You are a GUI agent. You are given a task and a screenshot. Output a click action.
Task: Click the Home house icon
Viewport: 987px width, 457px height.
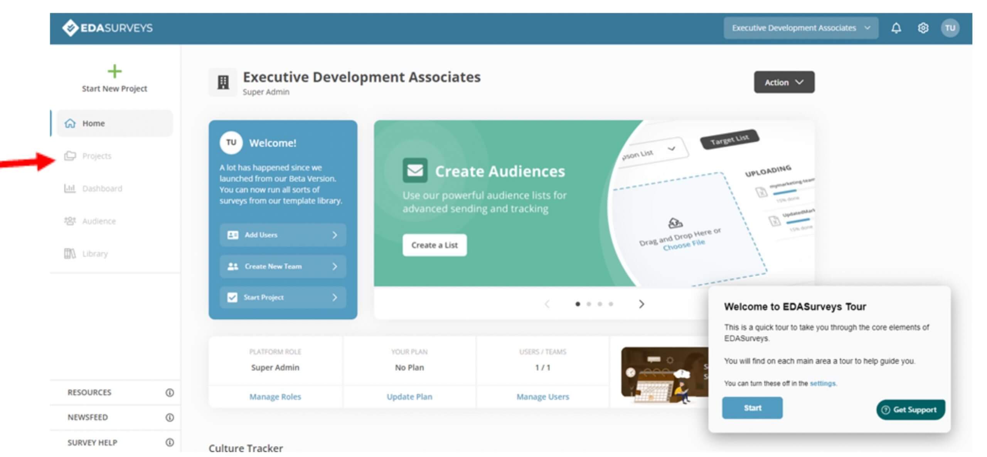(70, 123)
